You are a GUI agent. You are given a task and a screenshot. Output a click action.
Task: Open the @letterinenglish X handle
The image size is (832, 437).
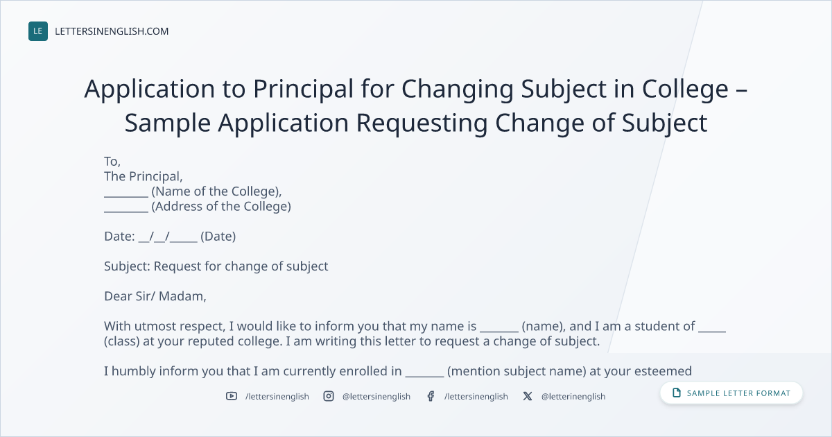pyautogui.click(x=573, y=396)
